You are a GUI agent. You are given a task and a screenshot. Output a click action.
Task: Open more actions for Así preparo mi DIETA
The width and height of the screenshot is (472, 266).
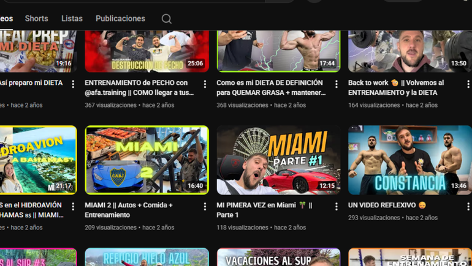pos(73,84)
